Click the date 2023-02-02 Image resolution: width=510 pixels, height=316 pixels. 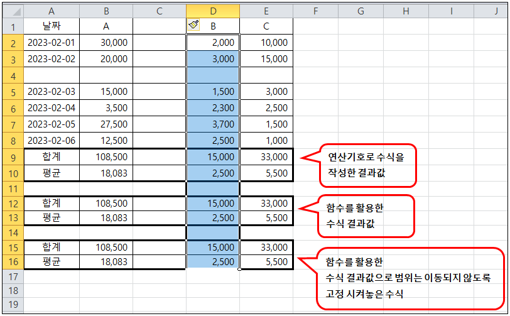point(52,59)
